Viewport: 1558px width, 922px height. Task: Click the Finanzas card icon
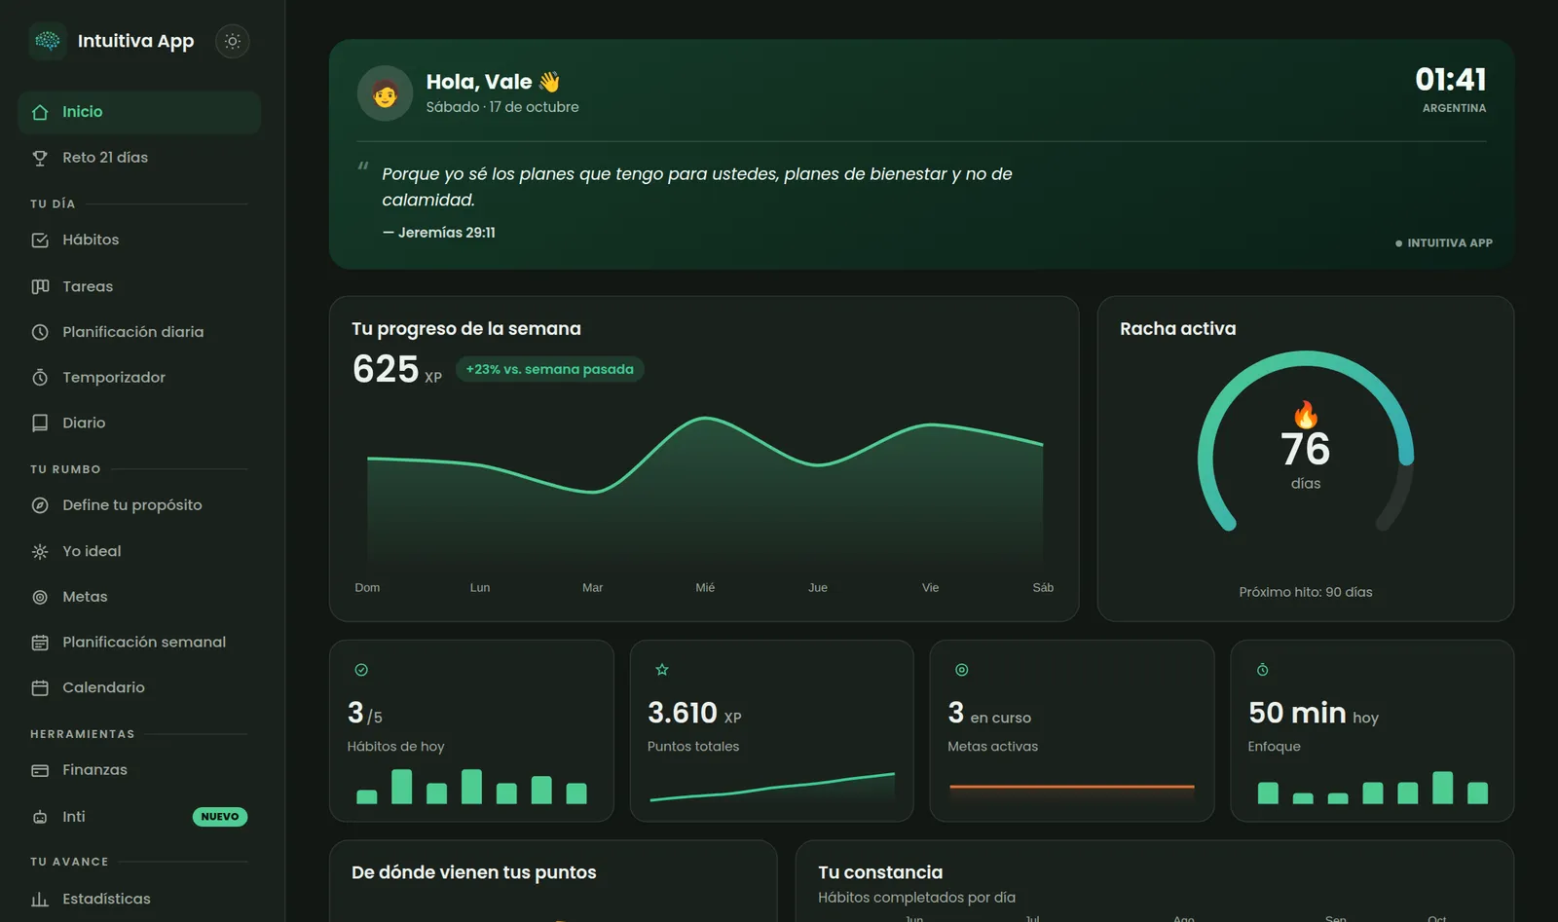40,770
